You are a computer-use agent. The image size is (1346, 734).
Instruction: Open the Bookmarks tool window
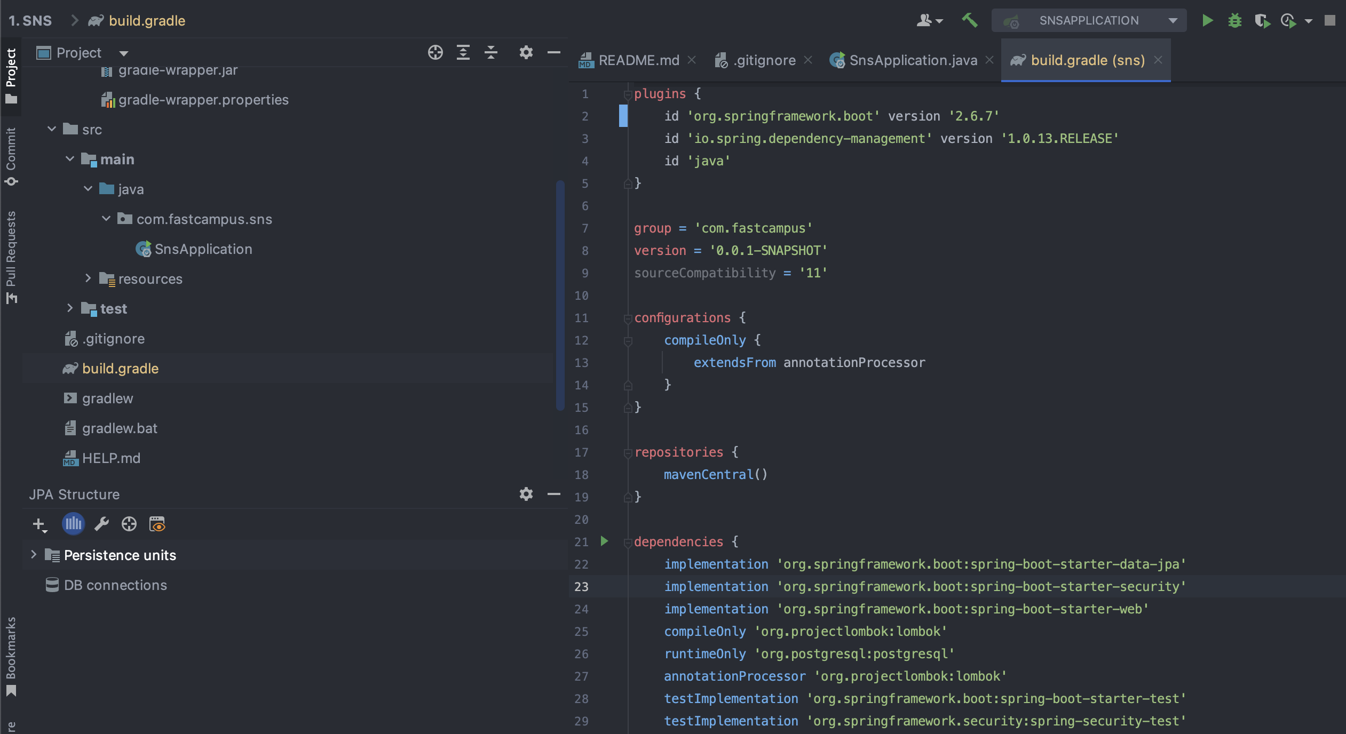[x=11, y=656]
